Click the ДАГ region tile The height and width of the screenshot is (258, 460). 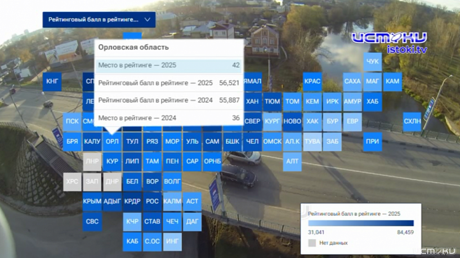click(x=192, y=221)
